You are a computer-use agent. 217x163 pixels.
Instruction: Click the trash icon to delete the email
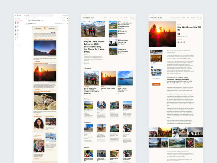pyautogui.click(x=29, y=18)
